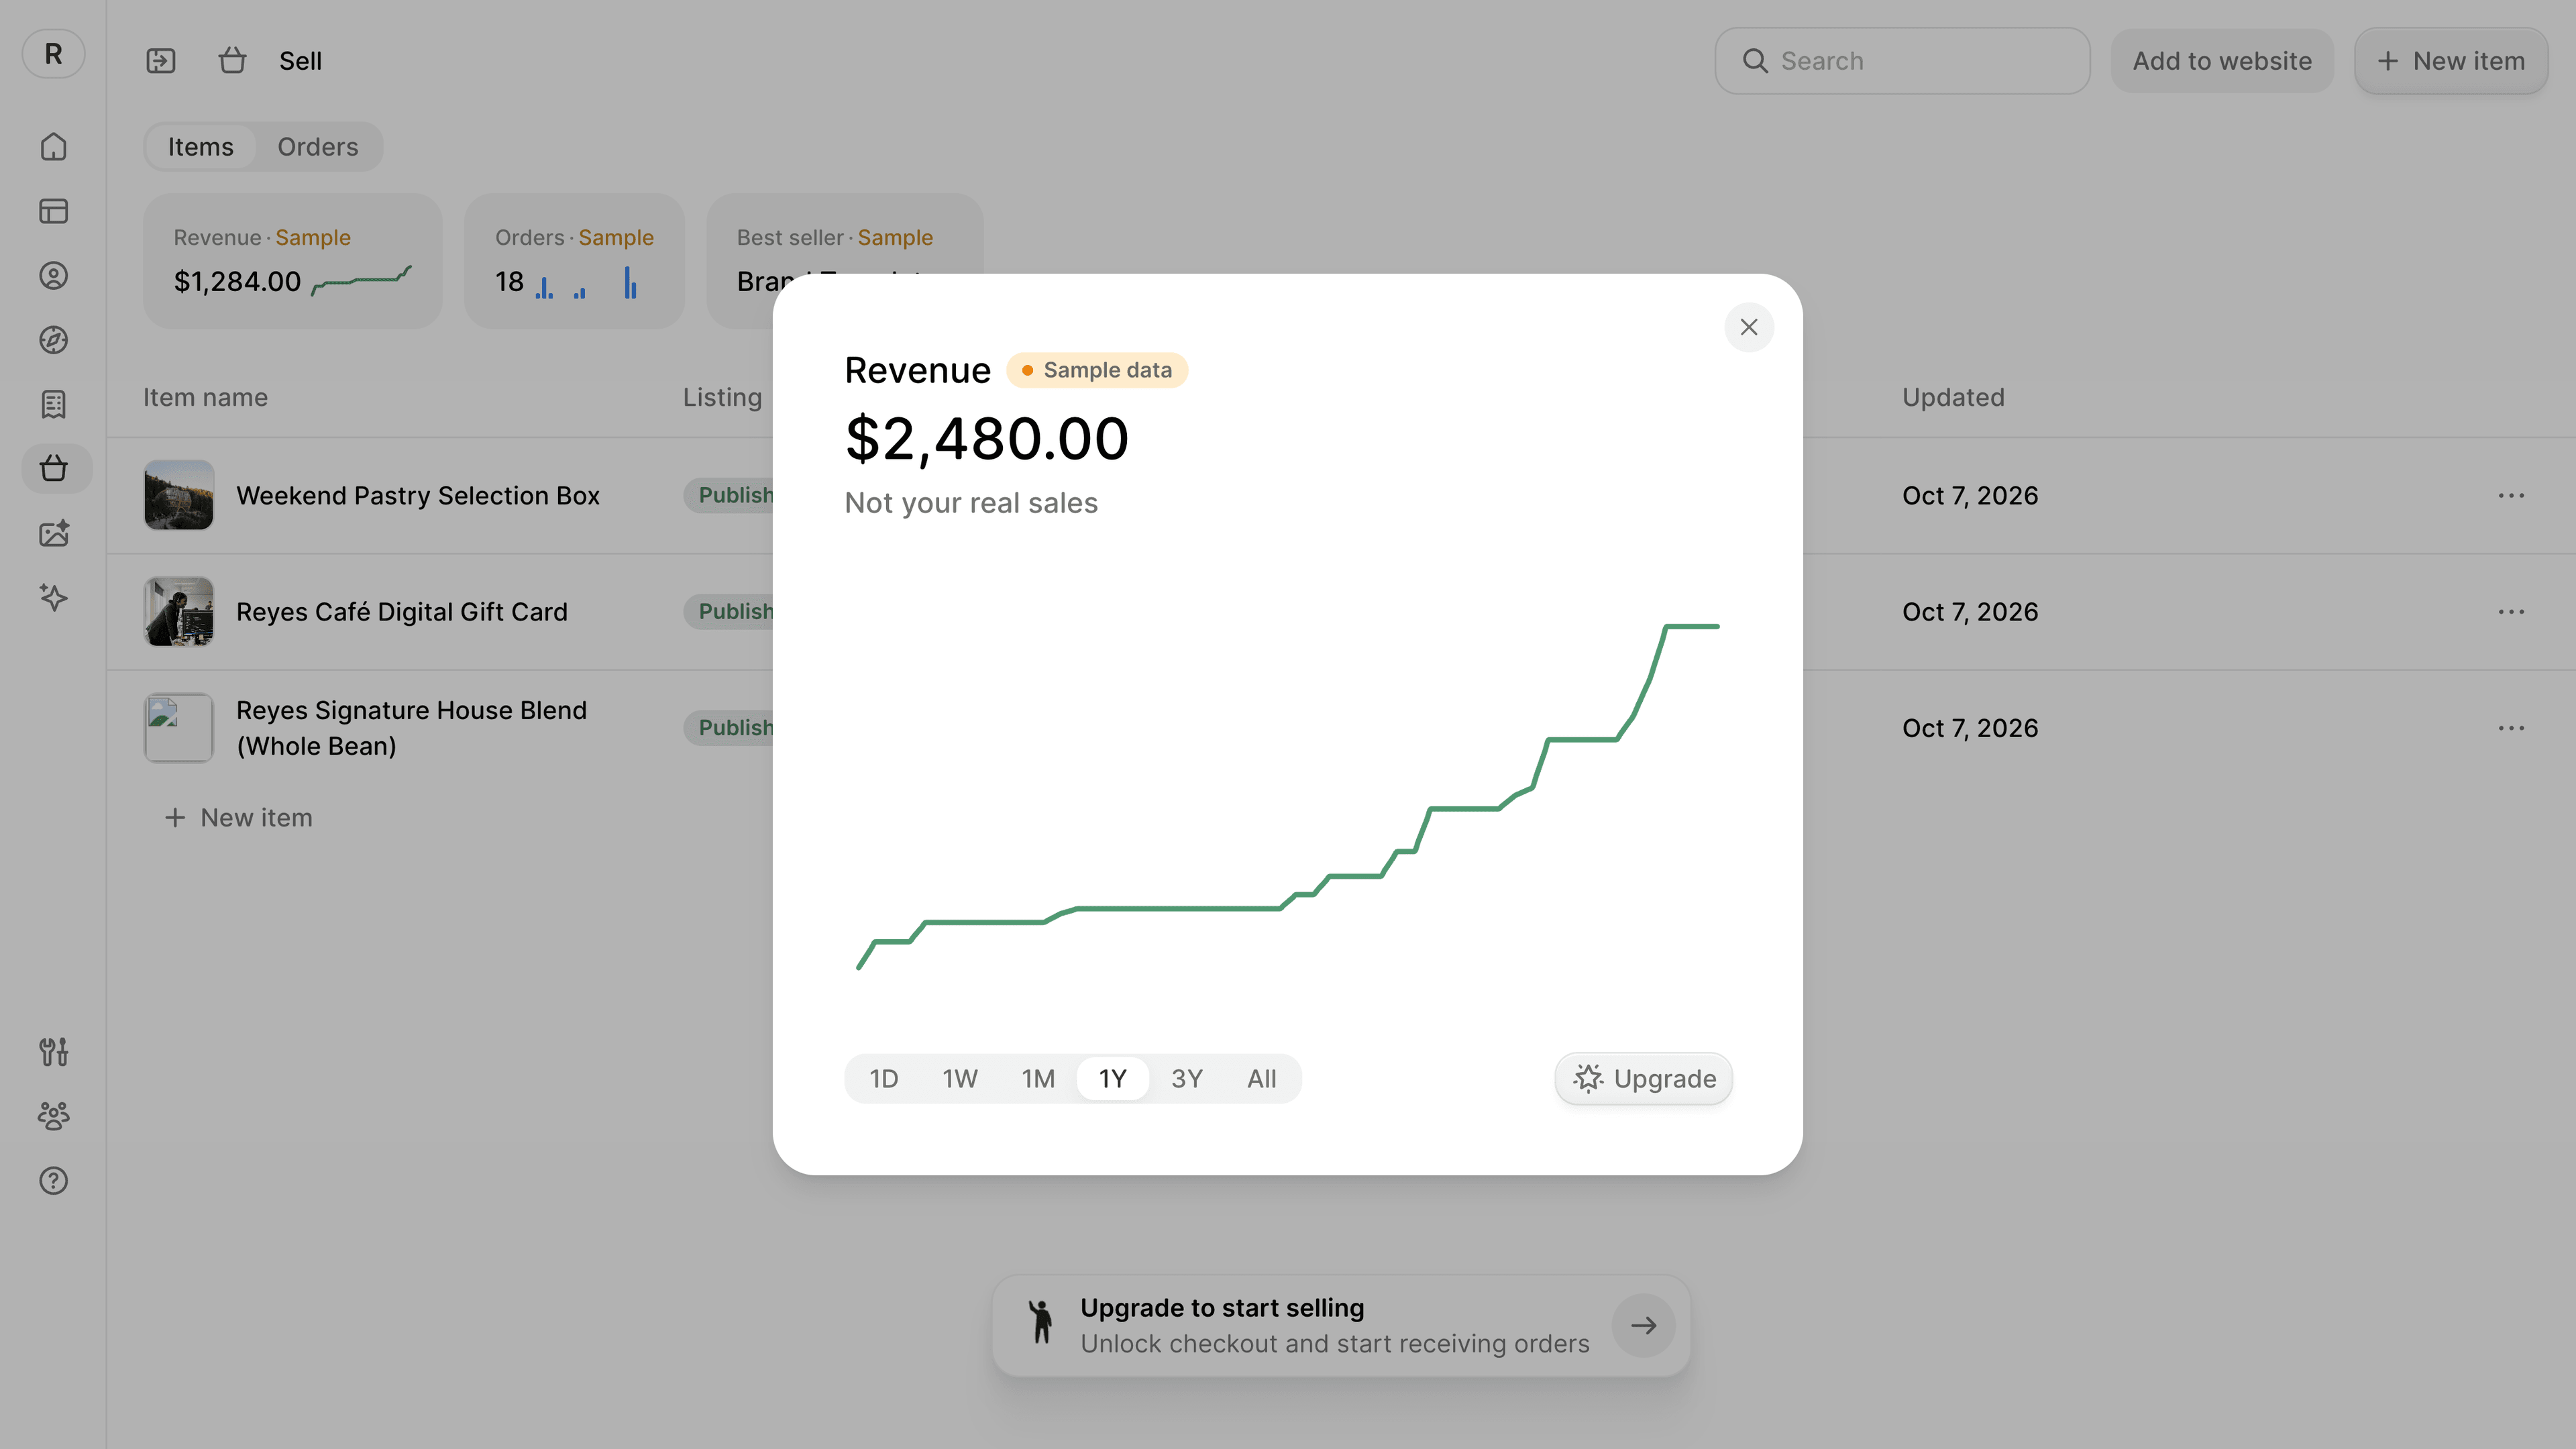Click Reyes Café Digital Gift Card thumbnail

pyautogui.click(x=179, y=612)
